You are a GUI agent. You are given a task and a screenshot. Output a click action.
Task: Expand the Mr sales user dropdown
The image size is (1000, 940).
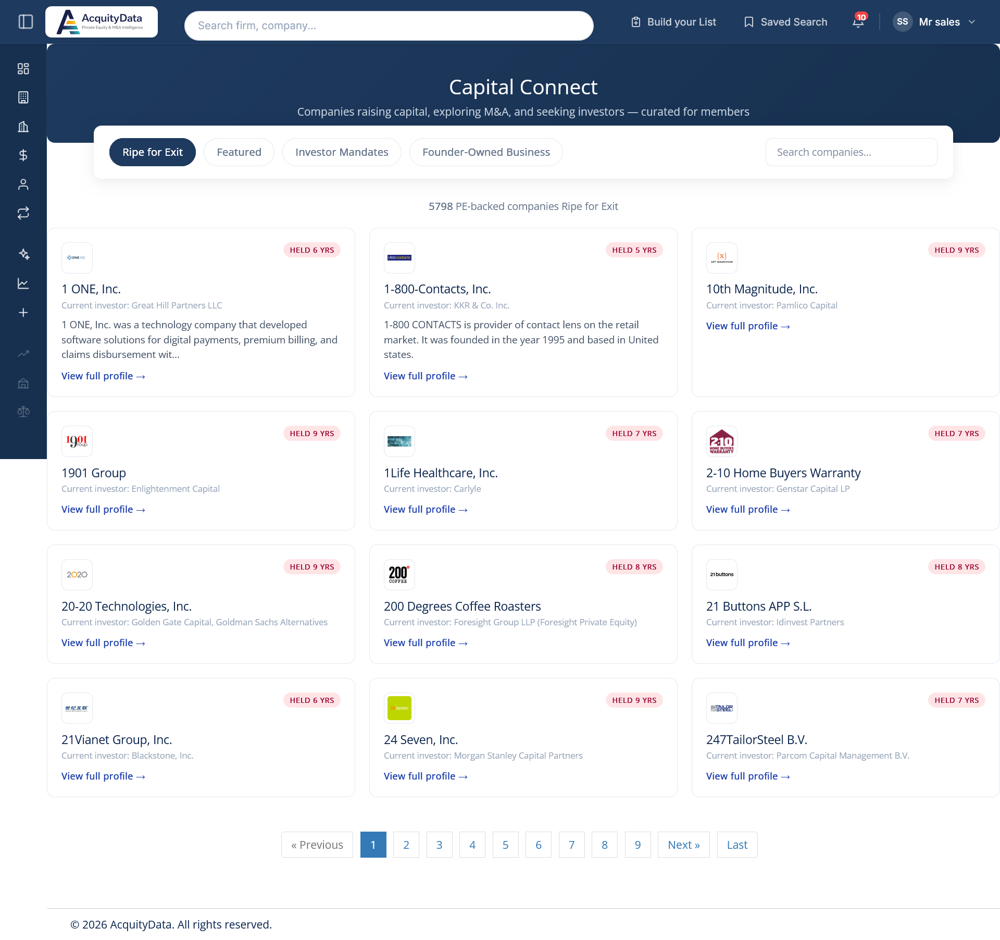coord(935,22)
